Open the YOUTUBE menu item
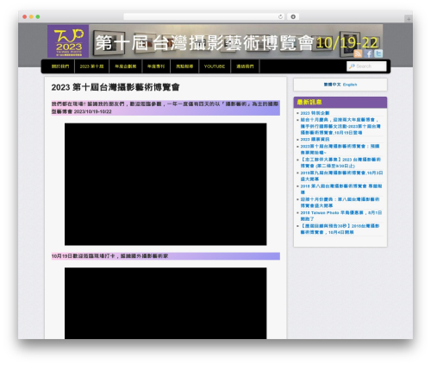 [215, 66]
